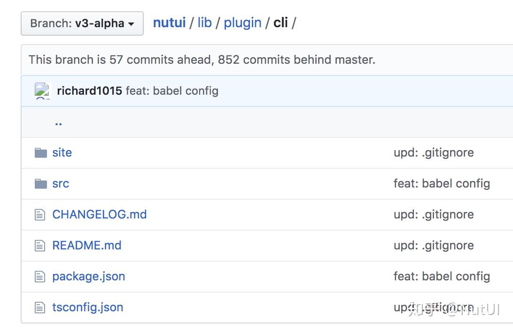Navigate to lib breadcrumb folder
Viewport: 513px width, 331px height.
[x=204, y=23]
